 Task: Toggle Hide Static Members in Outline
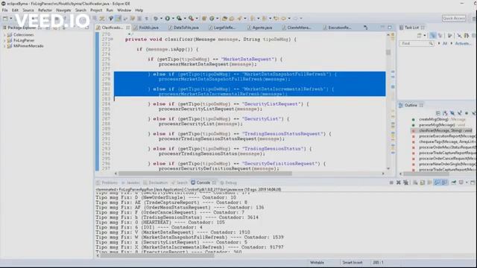[460, 113]
